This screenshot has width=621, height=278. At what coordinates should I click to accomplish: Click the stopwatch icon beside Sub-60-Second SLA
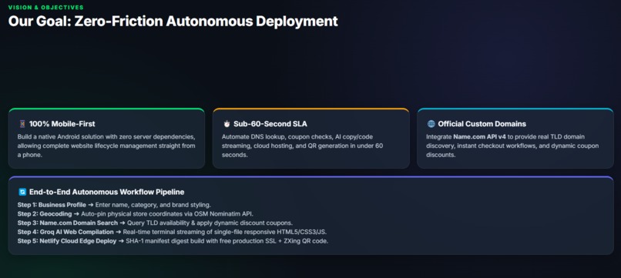point(227,124)
